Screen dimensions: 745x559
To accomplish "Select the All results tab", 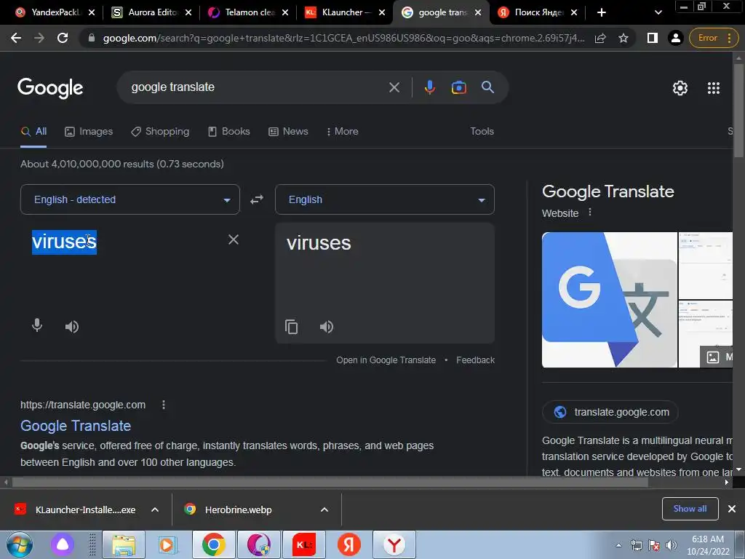I will (x=33, y=132).
